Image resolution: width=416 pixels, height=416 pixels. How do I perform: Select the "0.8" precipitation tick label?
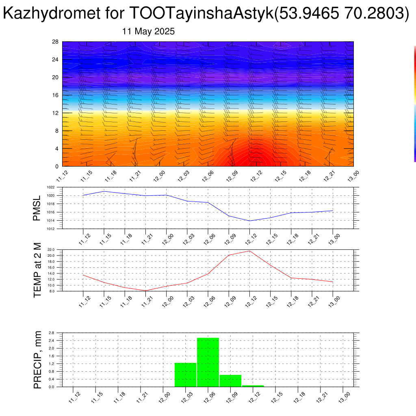coord(52,371)
